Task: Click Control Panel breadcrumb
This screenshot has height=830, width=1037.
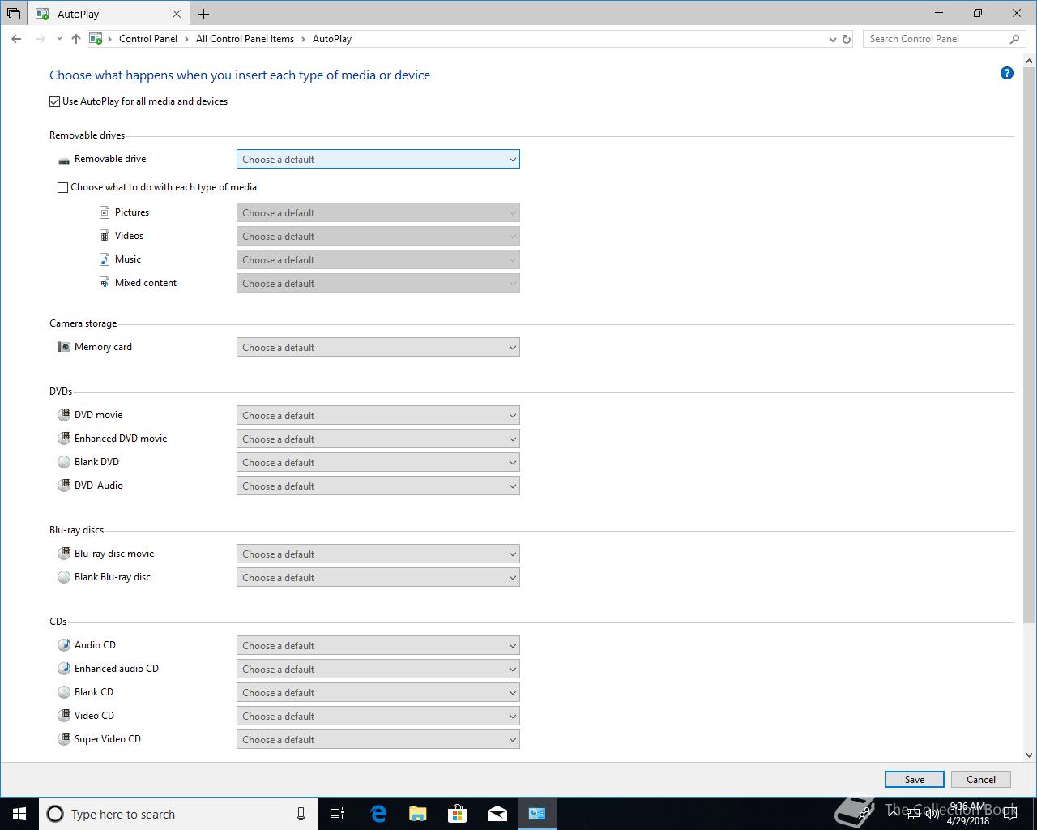Action: (x=148, y=39)
